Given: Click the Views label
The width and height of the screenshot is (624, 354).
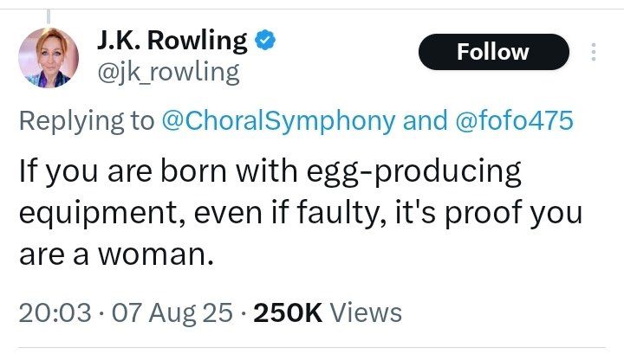Looking at the screenshot, I should (367, 312).
